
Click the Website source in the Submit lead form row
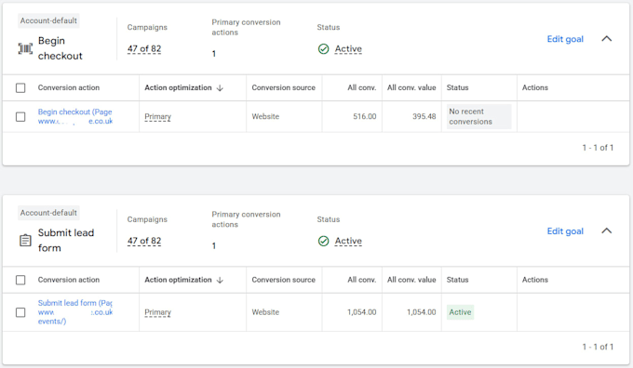pyautogui.click(x=265, y=312)
